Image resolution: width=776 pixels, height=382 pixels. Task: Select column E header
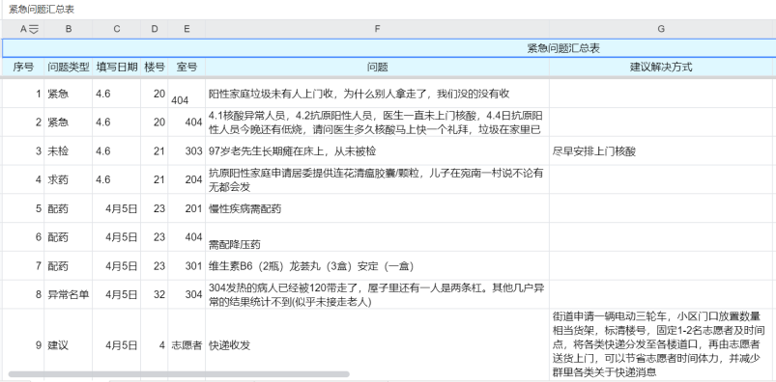(x=187, y=29)
